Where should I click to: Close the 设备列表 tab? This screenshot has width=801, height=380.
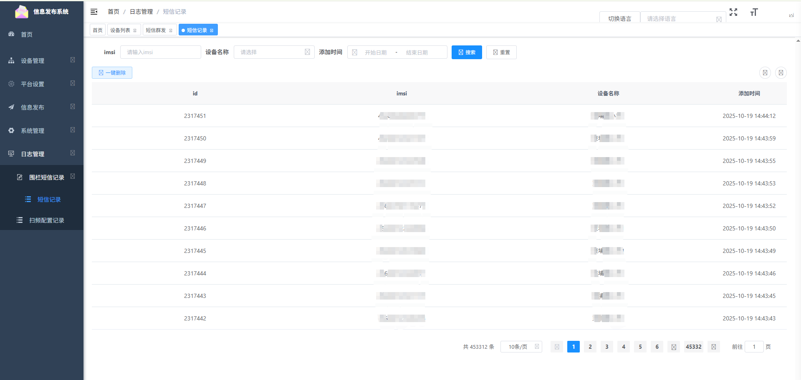135,30
